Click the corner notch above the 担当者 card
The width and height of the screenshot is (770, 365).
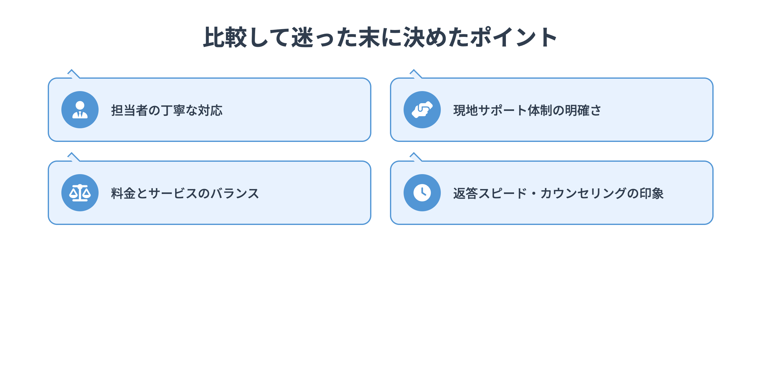click(x=73, y=74)
